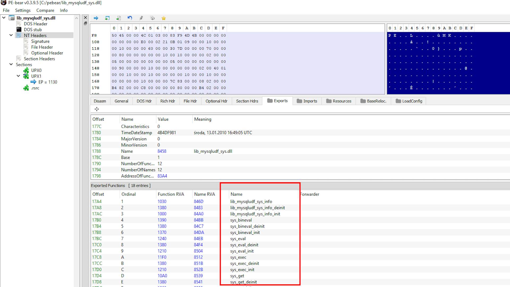Image resolution: width=510 pixels, height=287 pixels.
Task: Click the lib_mysqludf_sys.dll file icon in tree
Action: (12, 18)
